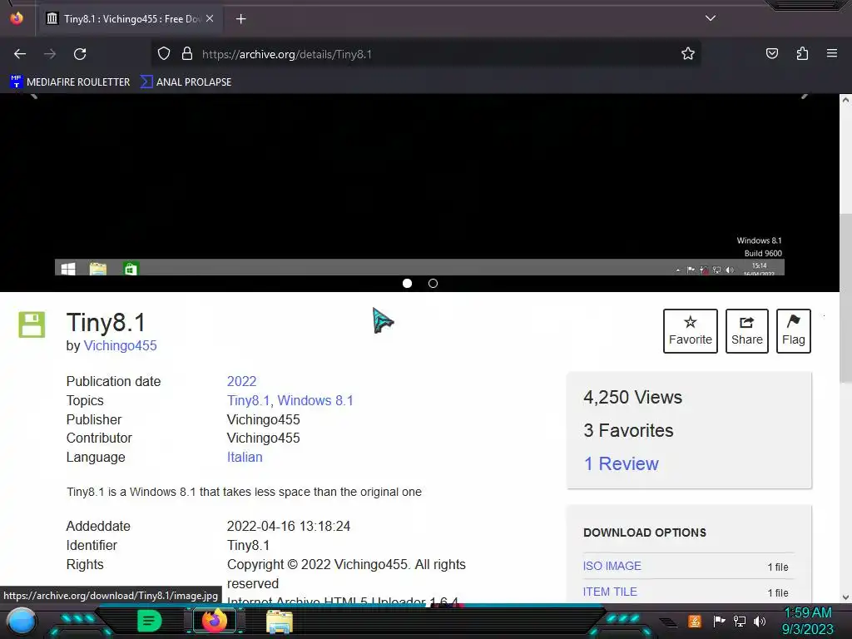
Task: Bookmark this page with the star
Action: pos(688,53)
